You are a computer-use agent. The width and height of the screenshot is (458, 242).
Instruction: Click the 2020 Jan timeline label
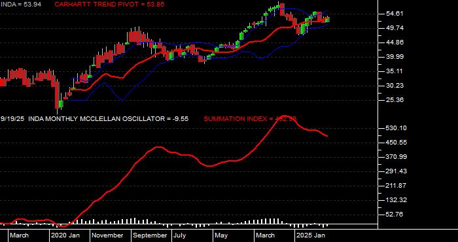[65, 235]
